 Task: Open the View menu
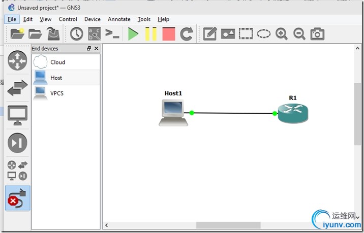pos(46,19)
